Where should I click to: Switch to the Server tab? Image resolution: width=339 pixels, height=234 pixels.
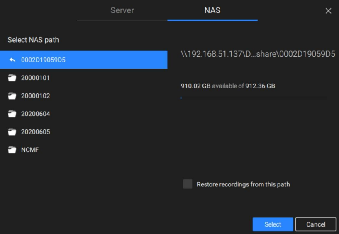(122, 10)
